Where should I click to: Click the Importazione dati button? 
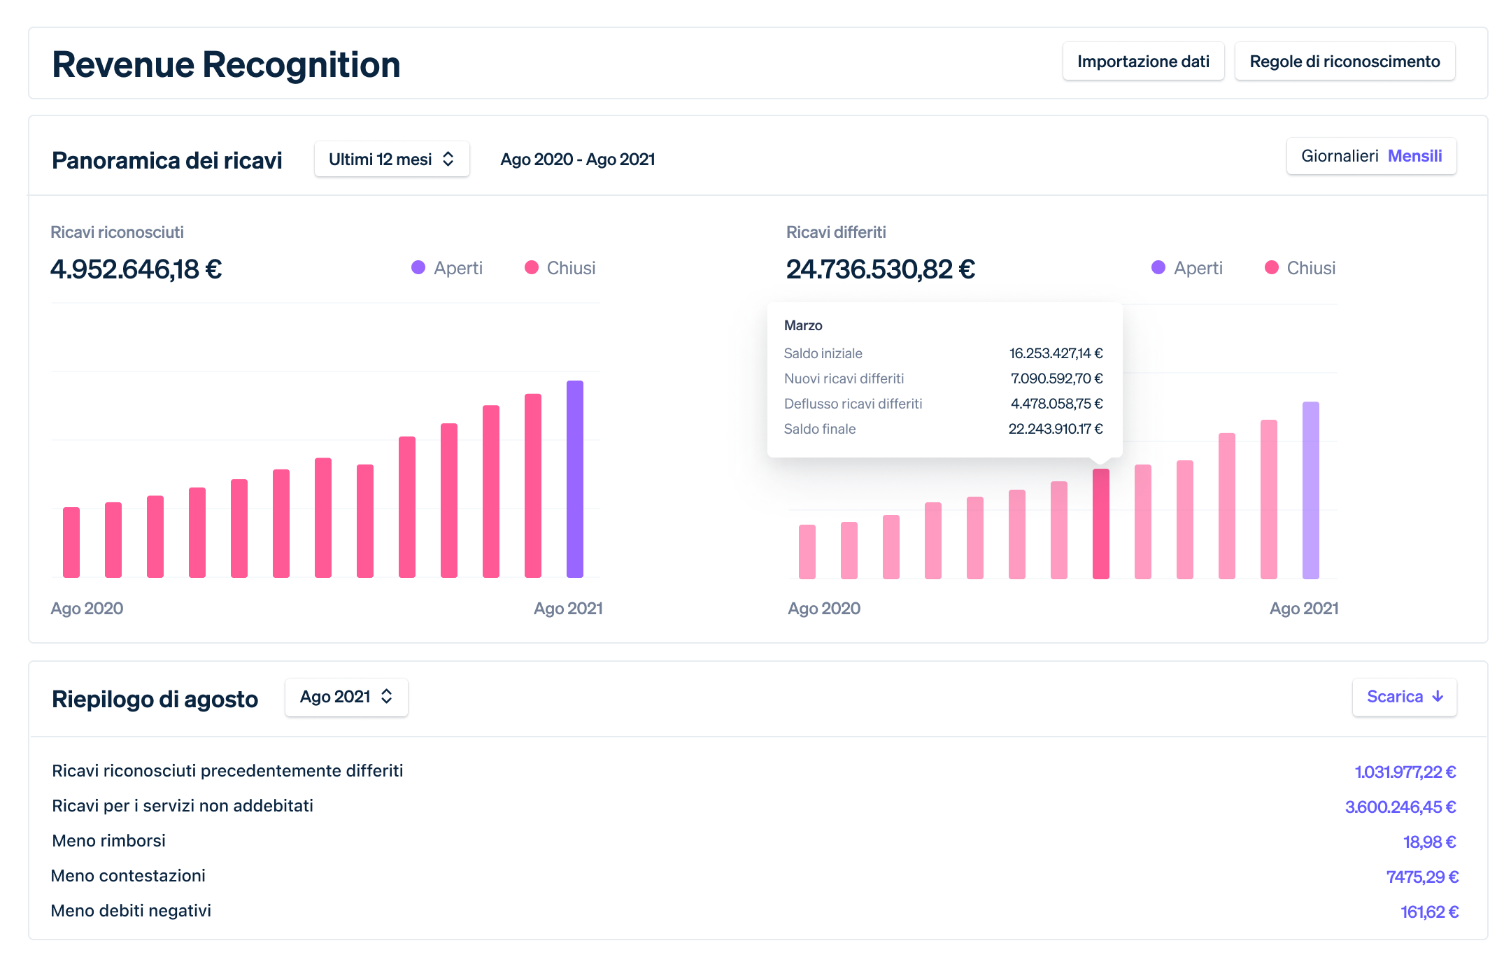(x=1143, y=62)
